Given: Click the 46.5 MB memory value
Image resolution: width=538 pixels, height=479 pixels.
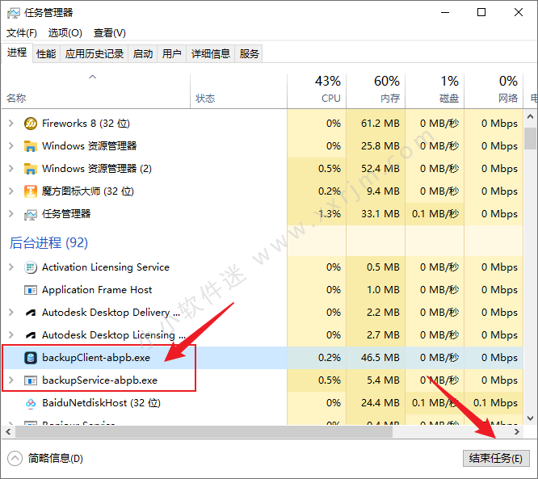Looking at the screenshot, I should point(380,358).
